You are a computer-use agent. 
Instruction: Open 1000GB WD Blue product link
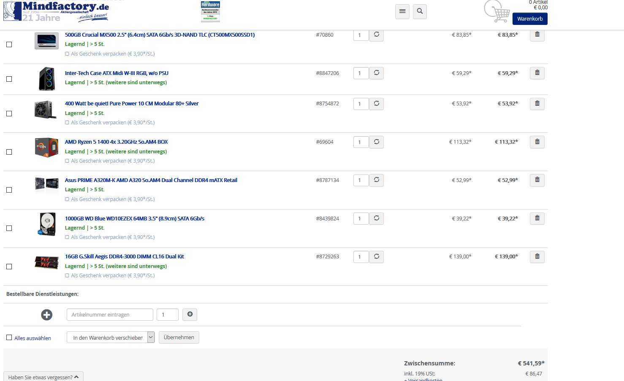coord(135,218)
